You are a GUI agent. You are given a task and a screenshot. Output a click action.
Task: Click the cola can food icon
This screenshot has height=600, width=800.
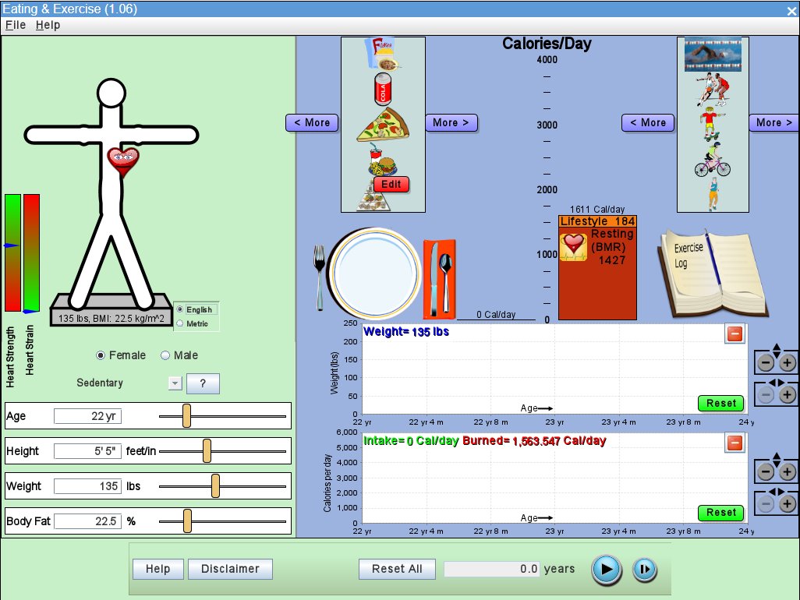[x=383, y=89]
